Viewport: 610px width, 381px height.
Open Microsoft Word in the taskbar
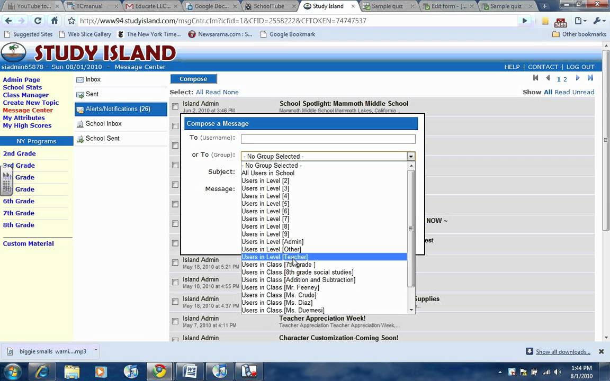pyautogui.click(x=189, y=371)
